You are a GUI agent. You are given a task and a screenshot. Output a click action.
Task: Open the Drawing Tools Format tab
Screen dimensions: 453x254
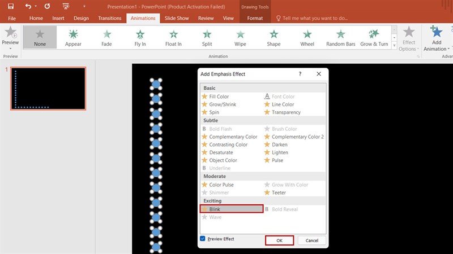(255, 18)
